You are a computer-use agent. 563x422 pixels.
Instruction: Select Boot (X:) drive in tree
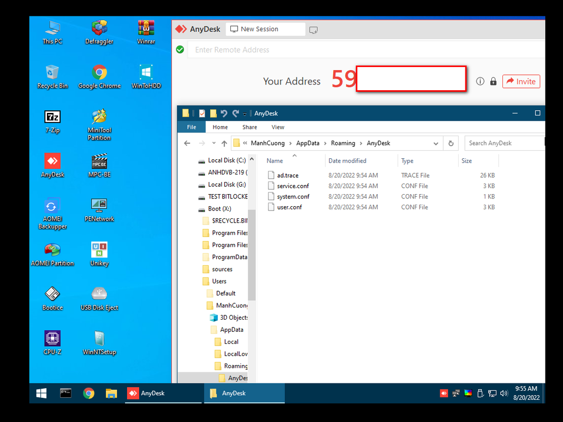[219, 209]
